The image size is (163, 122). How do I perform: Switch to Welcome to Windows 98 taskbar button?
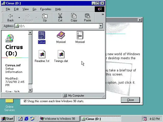pos(59,119)
